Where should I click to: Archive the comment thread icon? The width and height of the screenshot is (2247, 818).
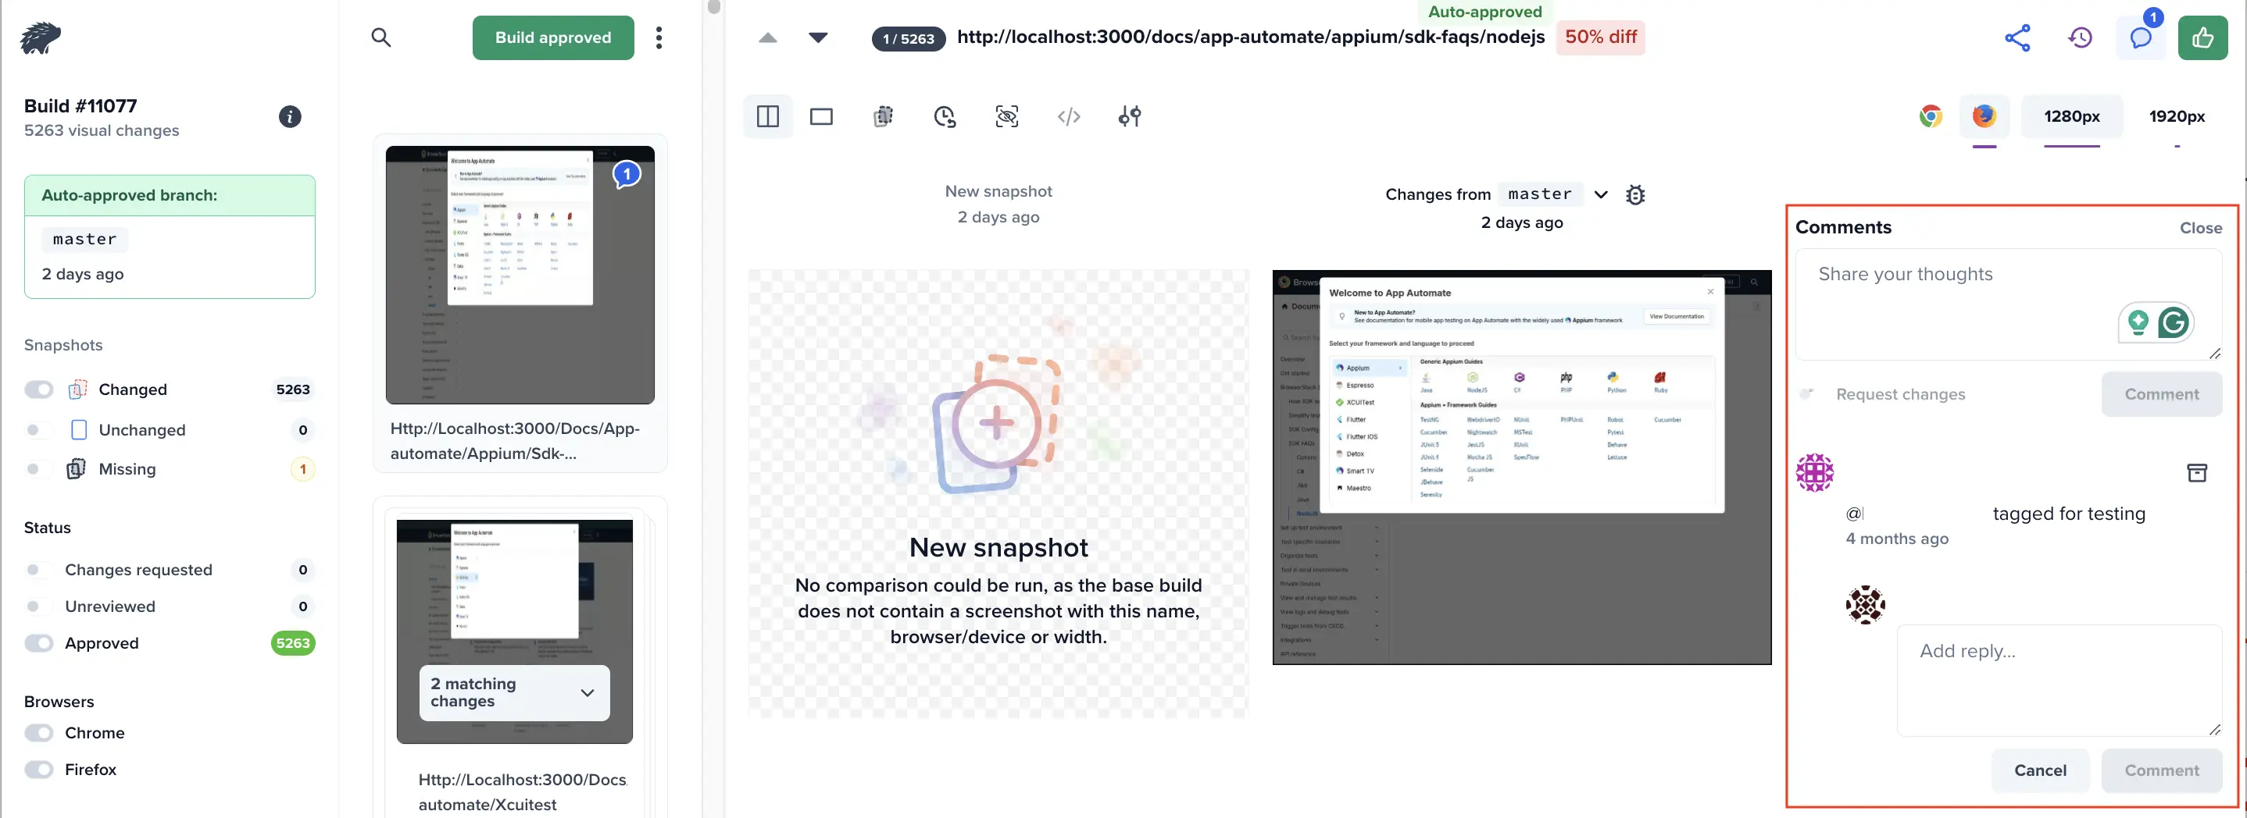pyautogui.click(x=2196, y=473)
